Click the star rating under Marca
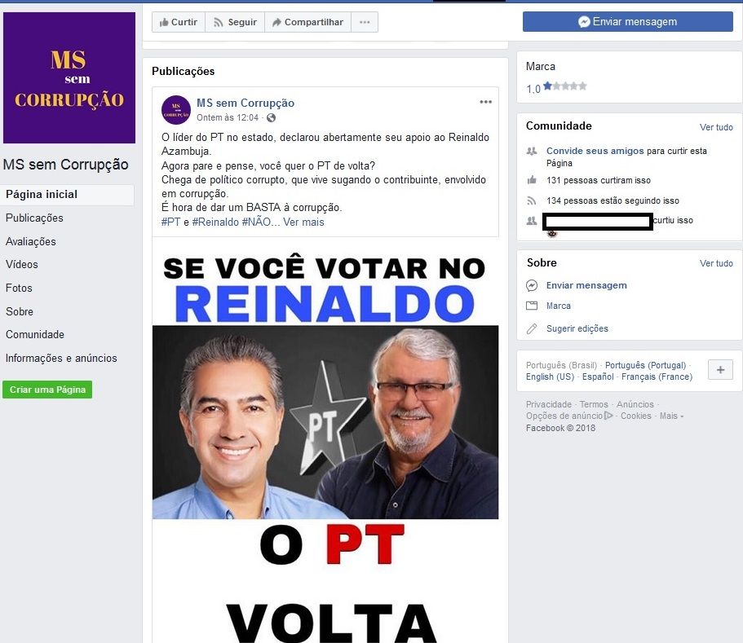This screenshot has width=743, height=643. pyautogui.click(x=565, y=86)
